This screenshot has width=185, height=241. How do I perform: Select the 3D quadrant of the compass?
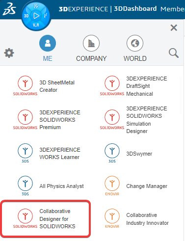[26, 16]
